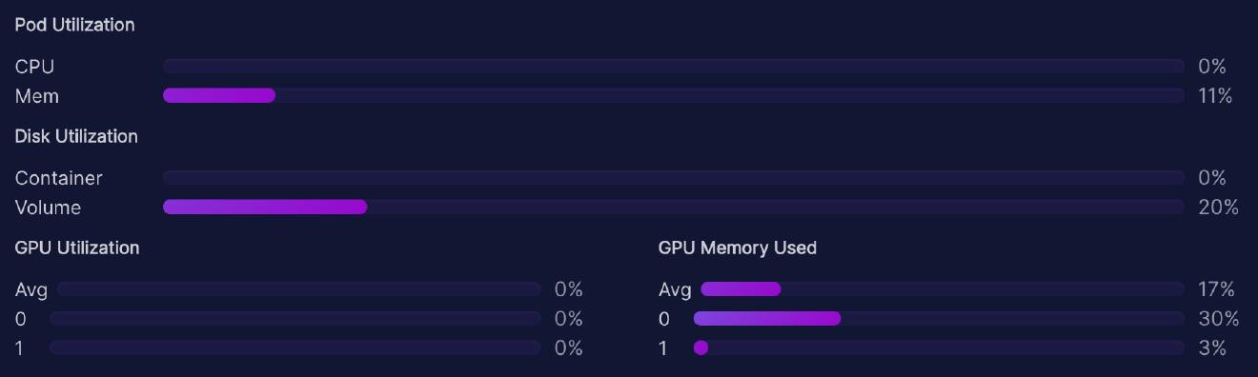This screenshot has height=377, width=1258.
Task: Click the GPU 1 utilization bar
Action: pos(295,347)
